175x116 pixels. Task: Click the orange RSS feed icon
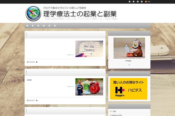click(x=146, y=1)
